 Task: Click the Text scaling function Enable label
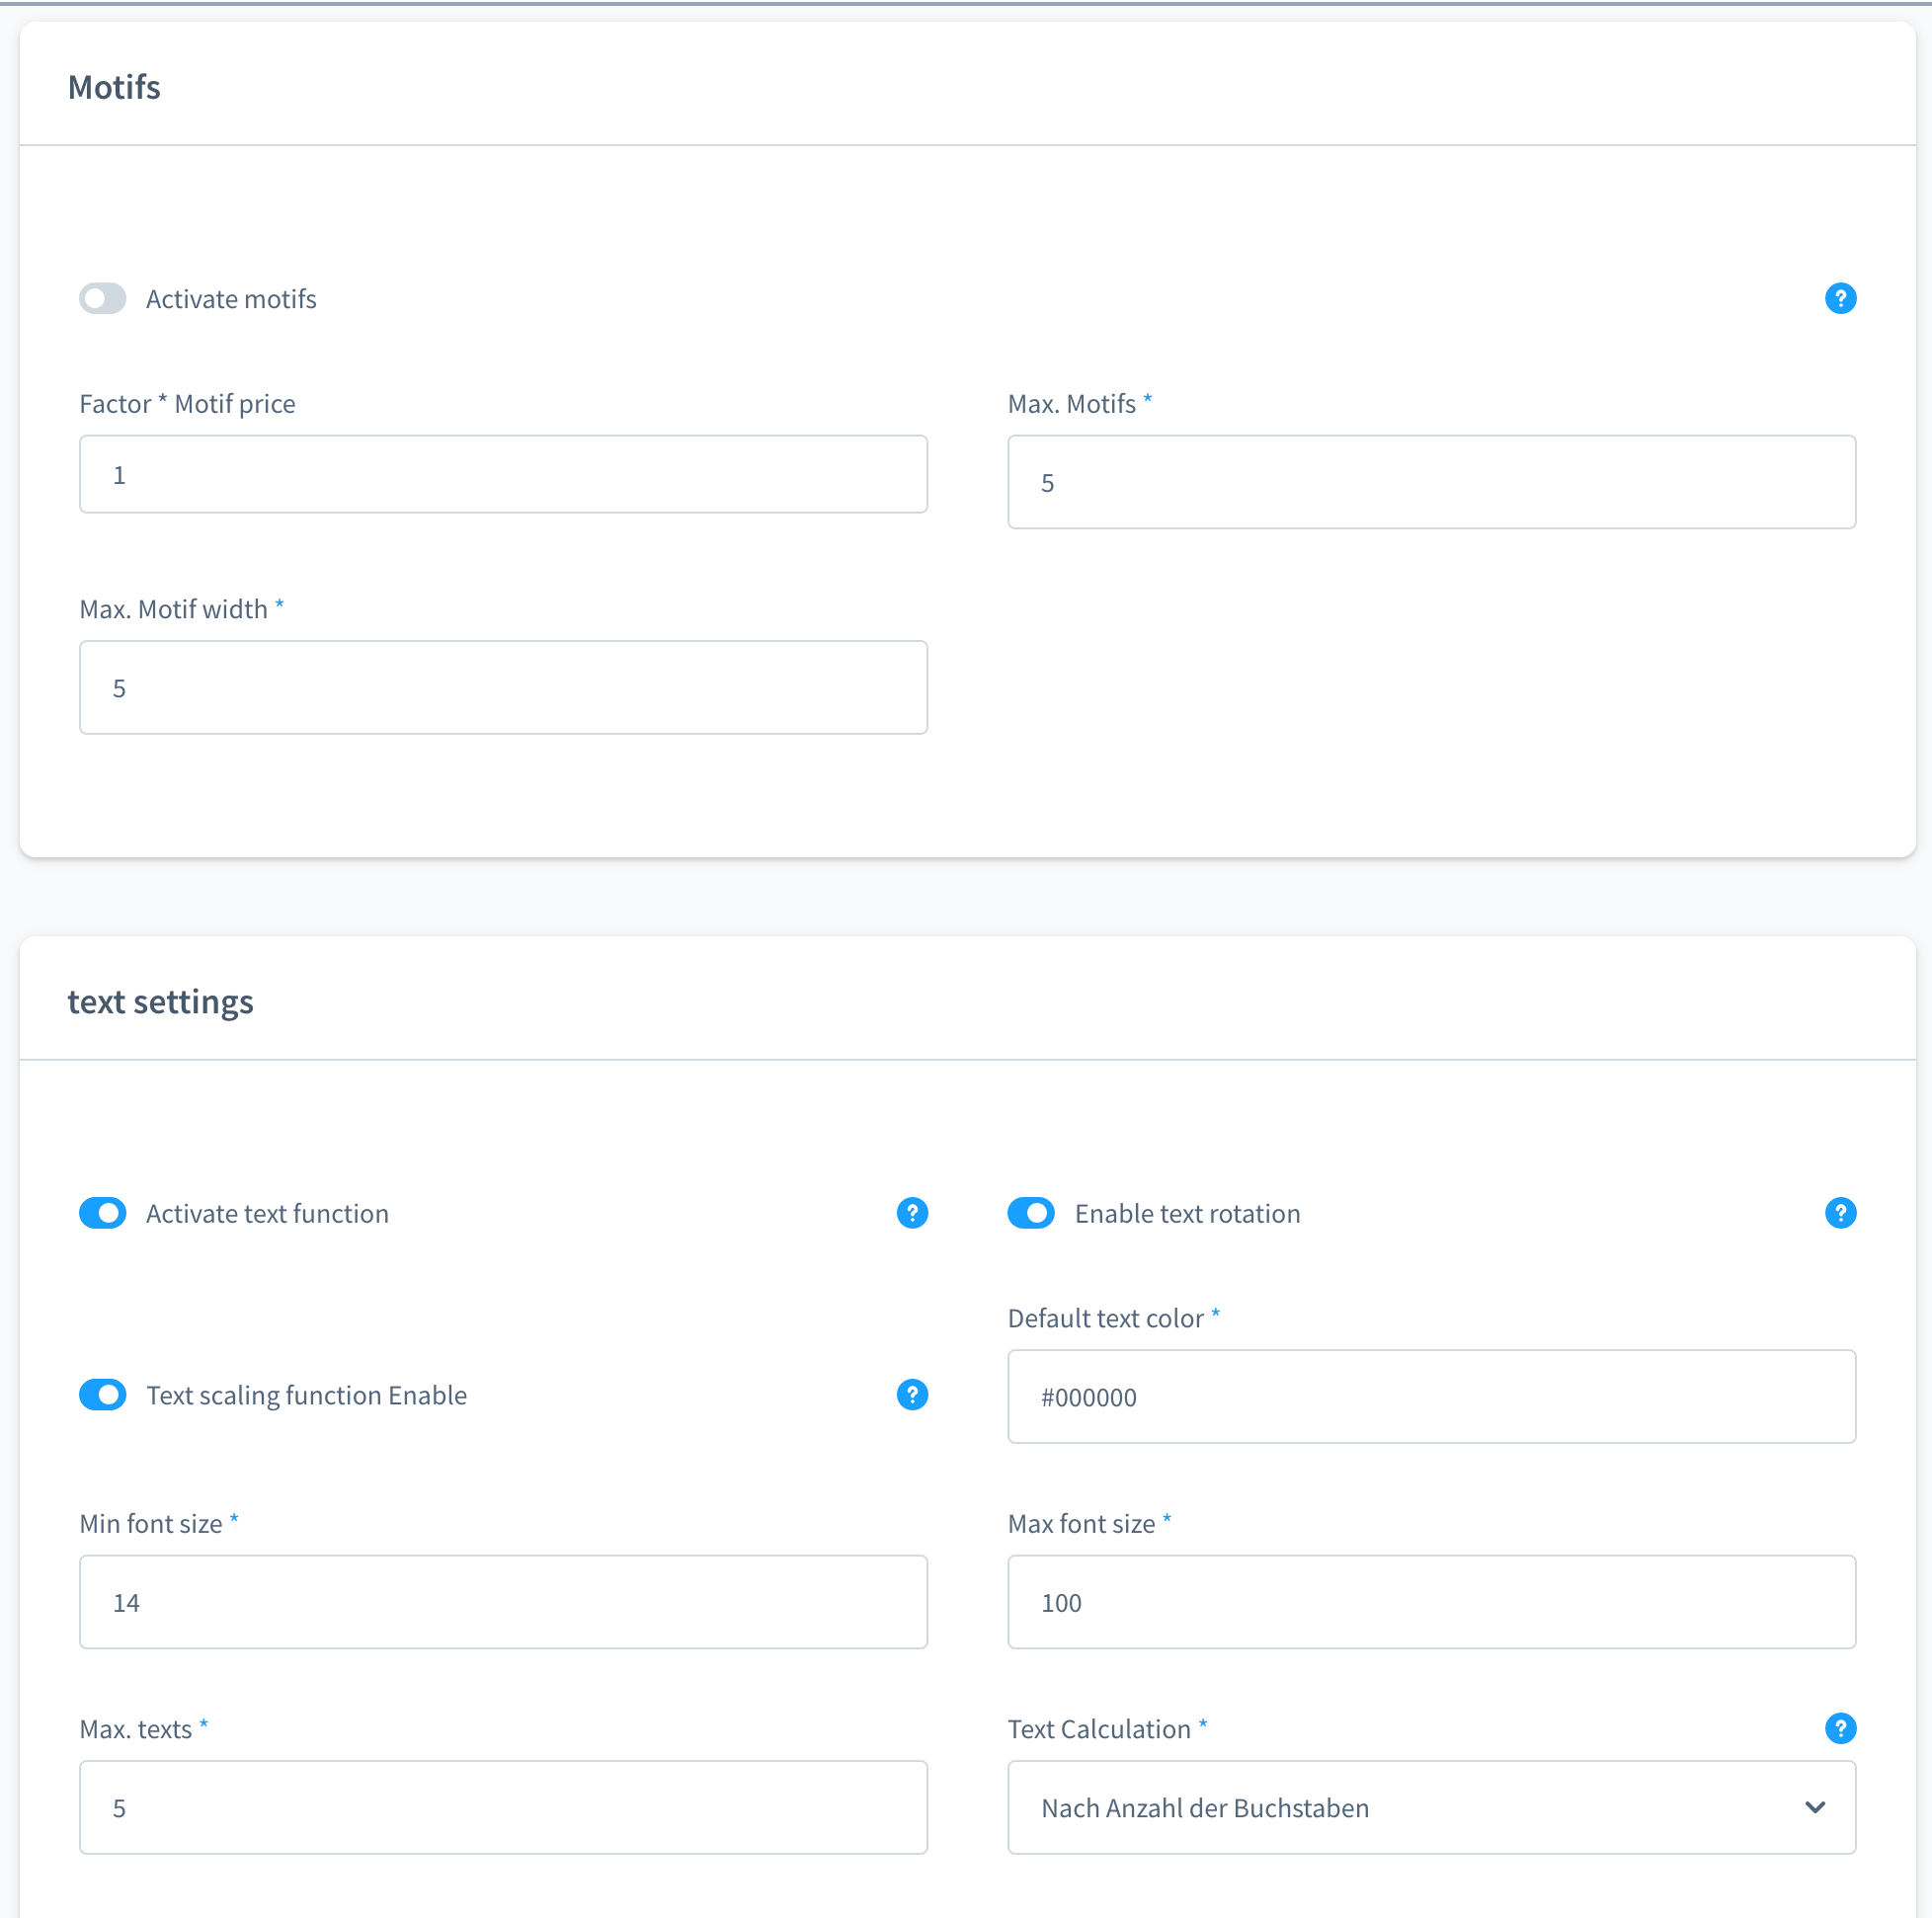pyautogui.click(x=306, y=1395)
